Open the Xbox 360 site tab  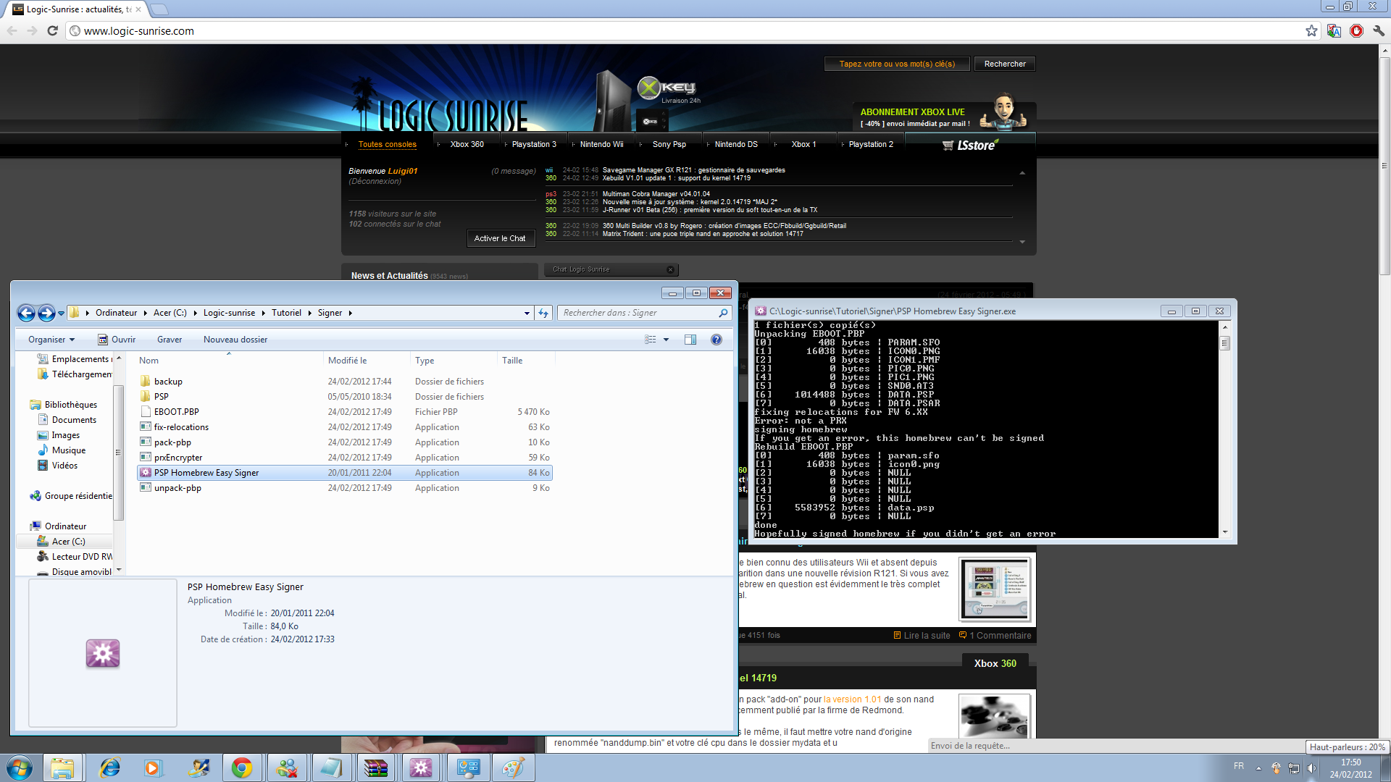[467, 144]
